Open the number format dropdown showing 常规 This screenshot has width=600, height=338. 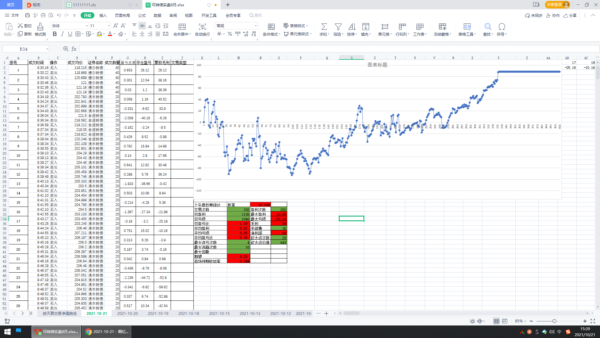coord(256,26)
